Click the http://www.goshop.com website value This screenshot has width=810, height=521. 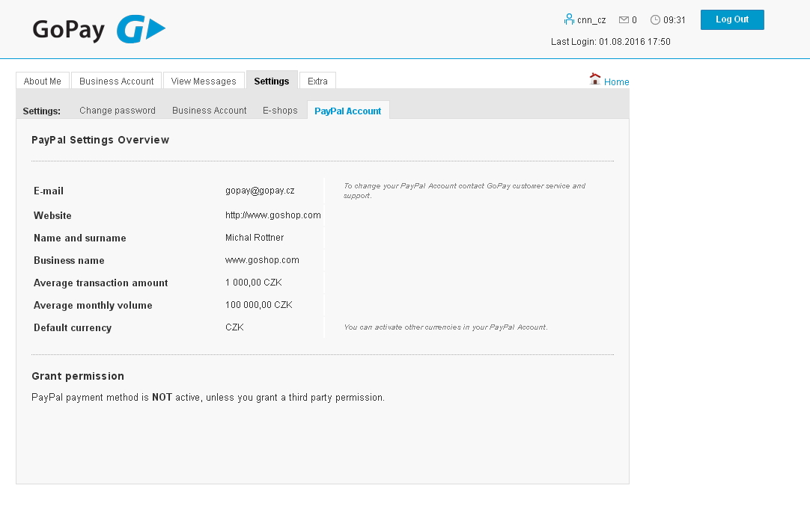tap(272, 215)
